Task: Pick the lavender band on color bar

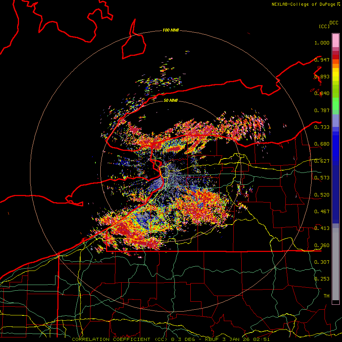Action: (x=336, y=120)
